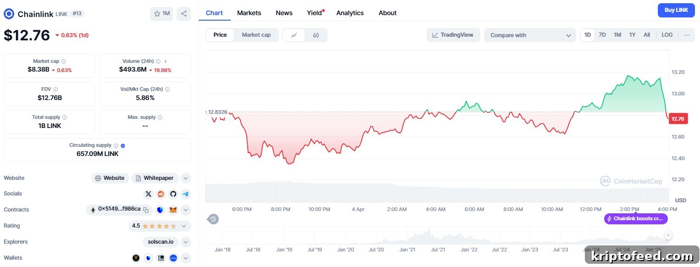Expand more links in the Website row
700x267 pixels.
click(185, 178)
